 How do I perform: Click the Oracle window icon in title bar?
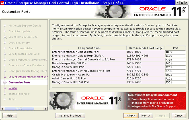coord(2,3)
